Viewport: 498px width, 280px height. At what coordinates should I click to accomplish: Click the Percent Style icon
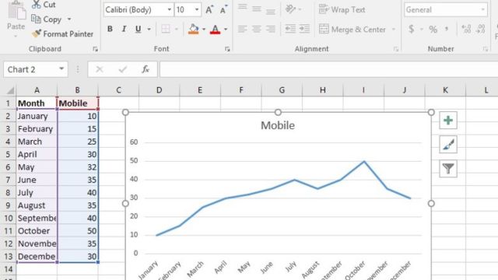coord(433,30)
